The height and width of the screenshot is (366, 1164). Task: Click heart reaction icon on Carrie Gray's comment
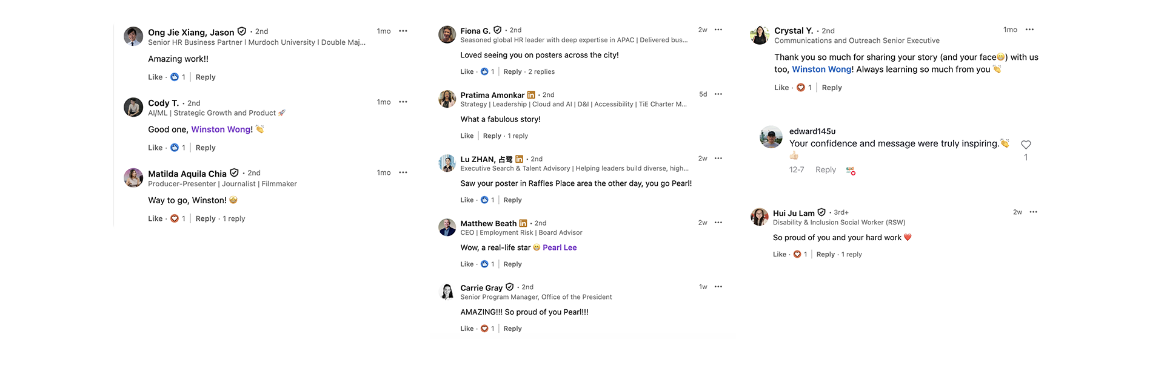tap(484, 328)
